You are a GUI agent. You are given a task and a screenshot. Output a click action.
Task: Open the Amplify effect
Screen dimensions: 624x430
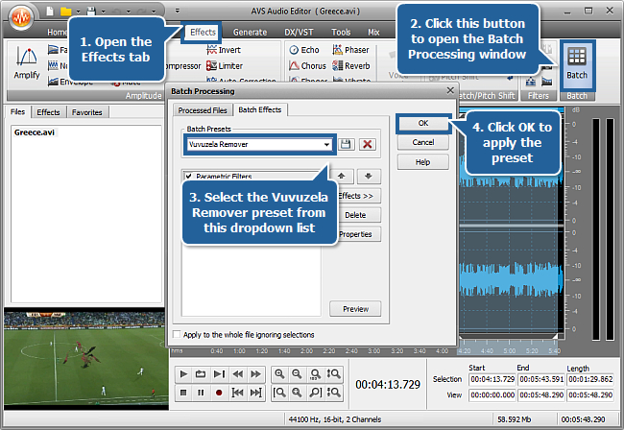coord(27,63)
